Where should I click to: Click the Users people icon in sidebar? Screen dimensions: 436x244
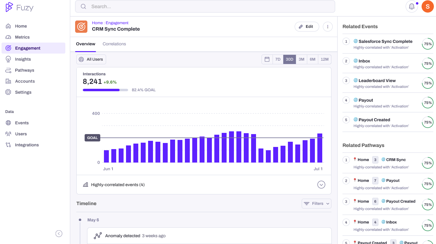pyautogui.click(x=8, y=134)
